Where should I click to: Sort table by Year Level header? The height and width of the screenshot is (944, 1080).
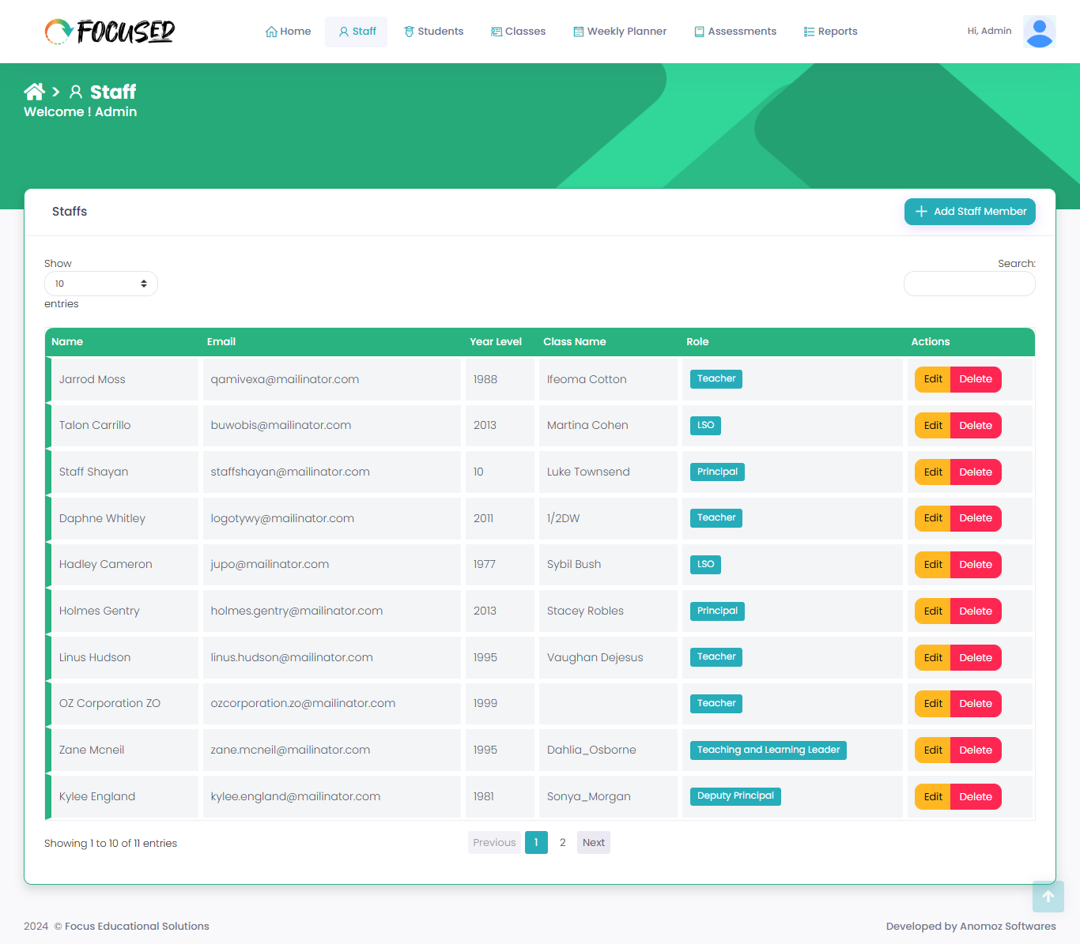click(x=495, y=342)
